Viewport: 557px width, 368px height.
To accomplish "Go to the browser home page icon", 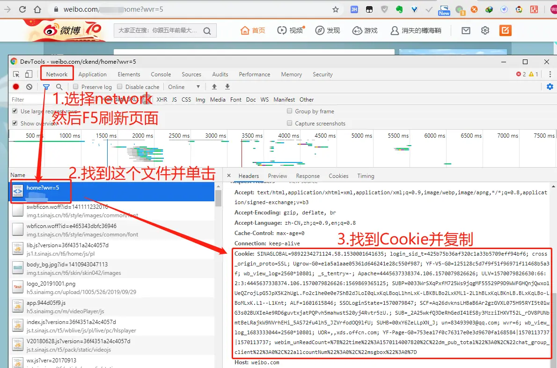I will 37,9.
